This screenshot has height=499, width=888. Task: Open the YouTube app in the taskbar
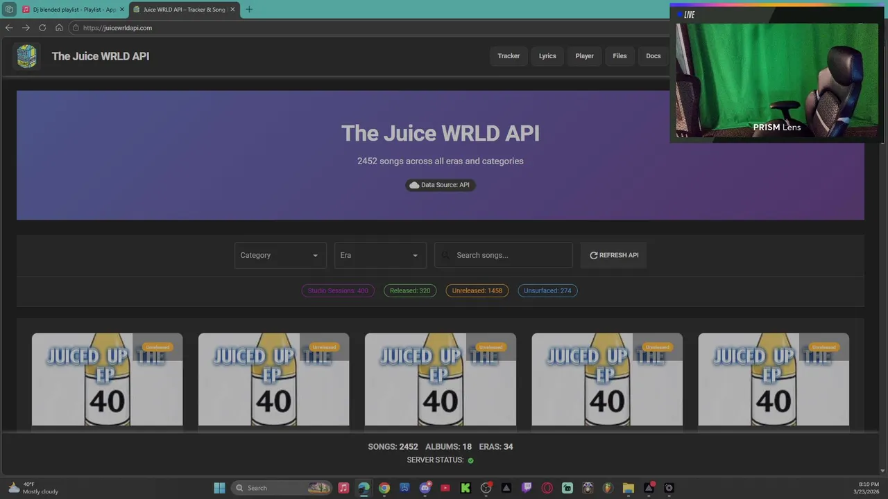point(445,488)
